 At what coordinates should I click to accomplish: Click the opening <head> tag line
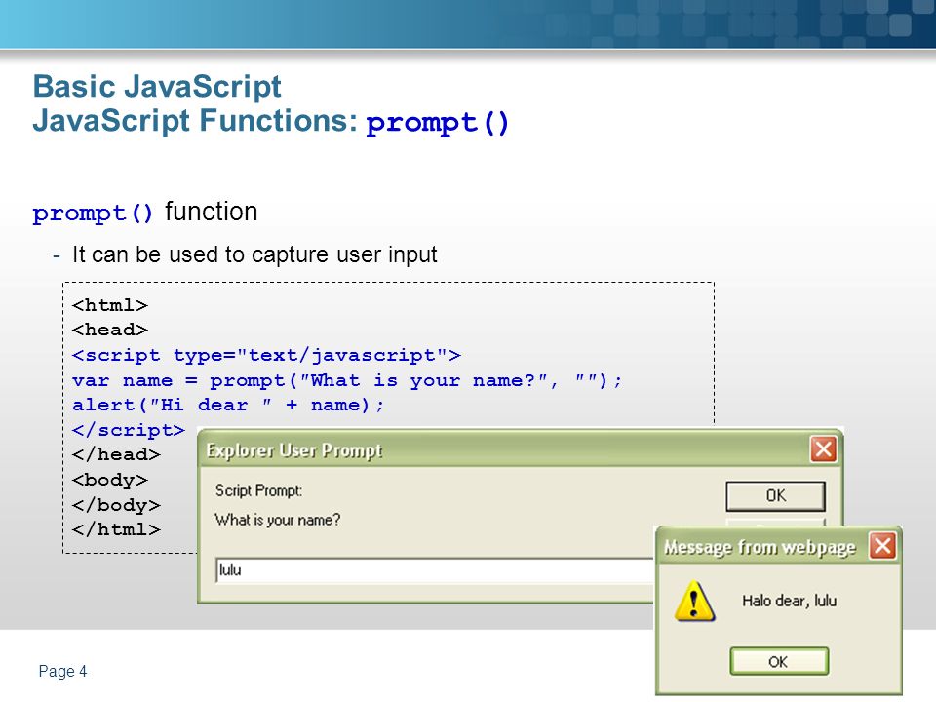pos(110,330)
